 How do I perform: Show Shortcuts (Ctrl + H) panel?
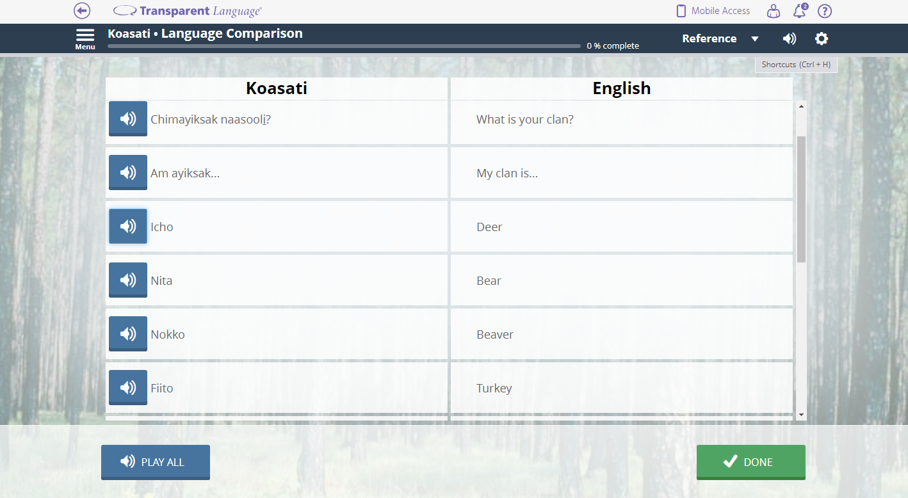(x=796, y=65)
